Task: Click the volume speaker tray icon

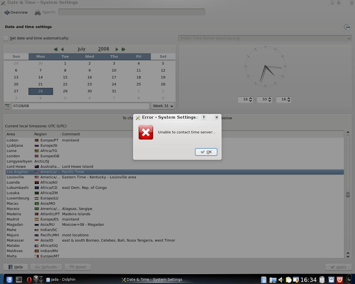Action: [281, 280]
